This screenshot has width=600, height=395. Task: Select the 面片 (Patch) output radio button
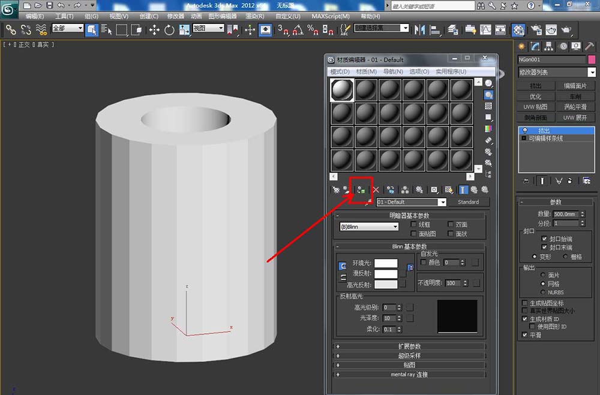click(542, 275)
